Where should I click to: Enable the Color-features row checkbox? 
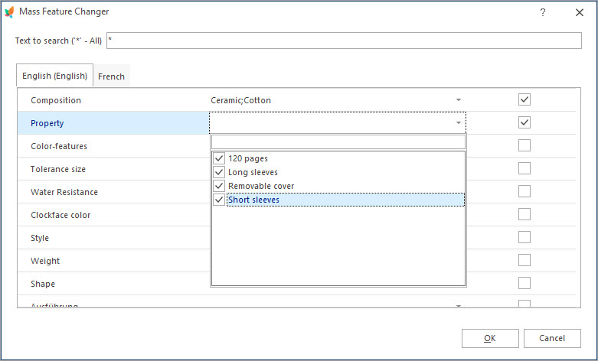pyautogui.click(x=524, y=145)
